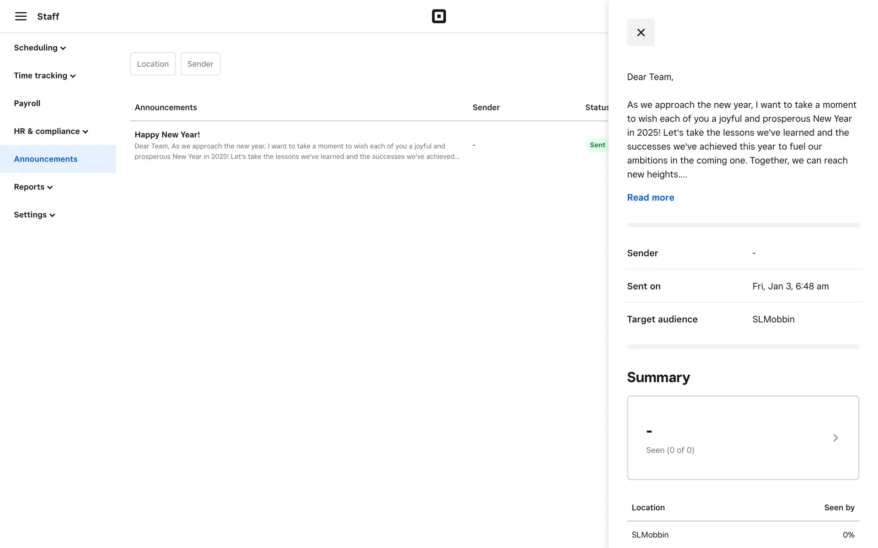Open the hamburger navigation menu
This screenshot has width=878, height=548.
coord(21,16)
